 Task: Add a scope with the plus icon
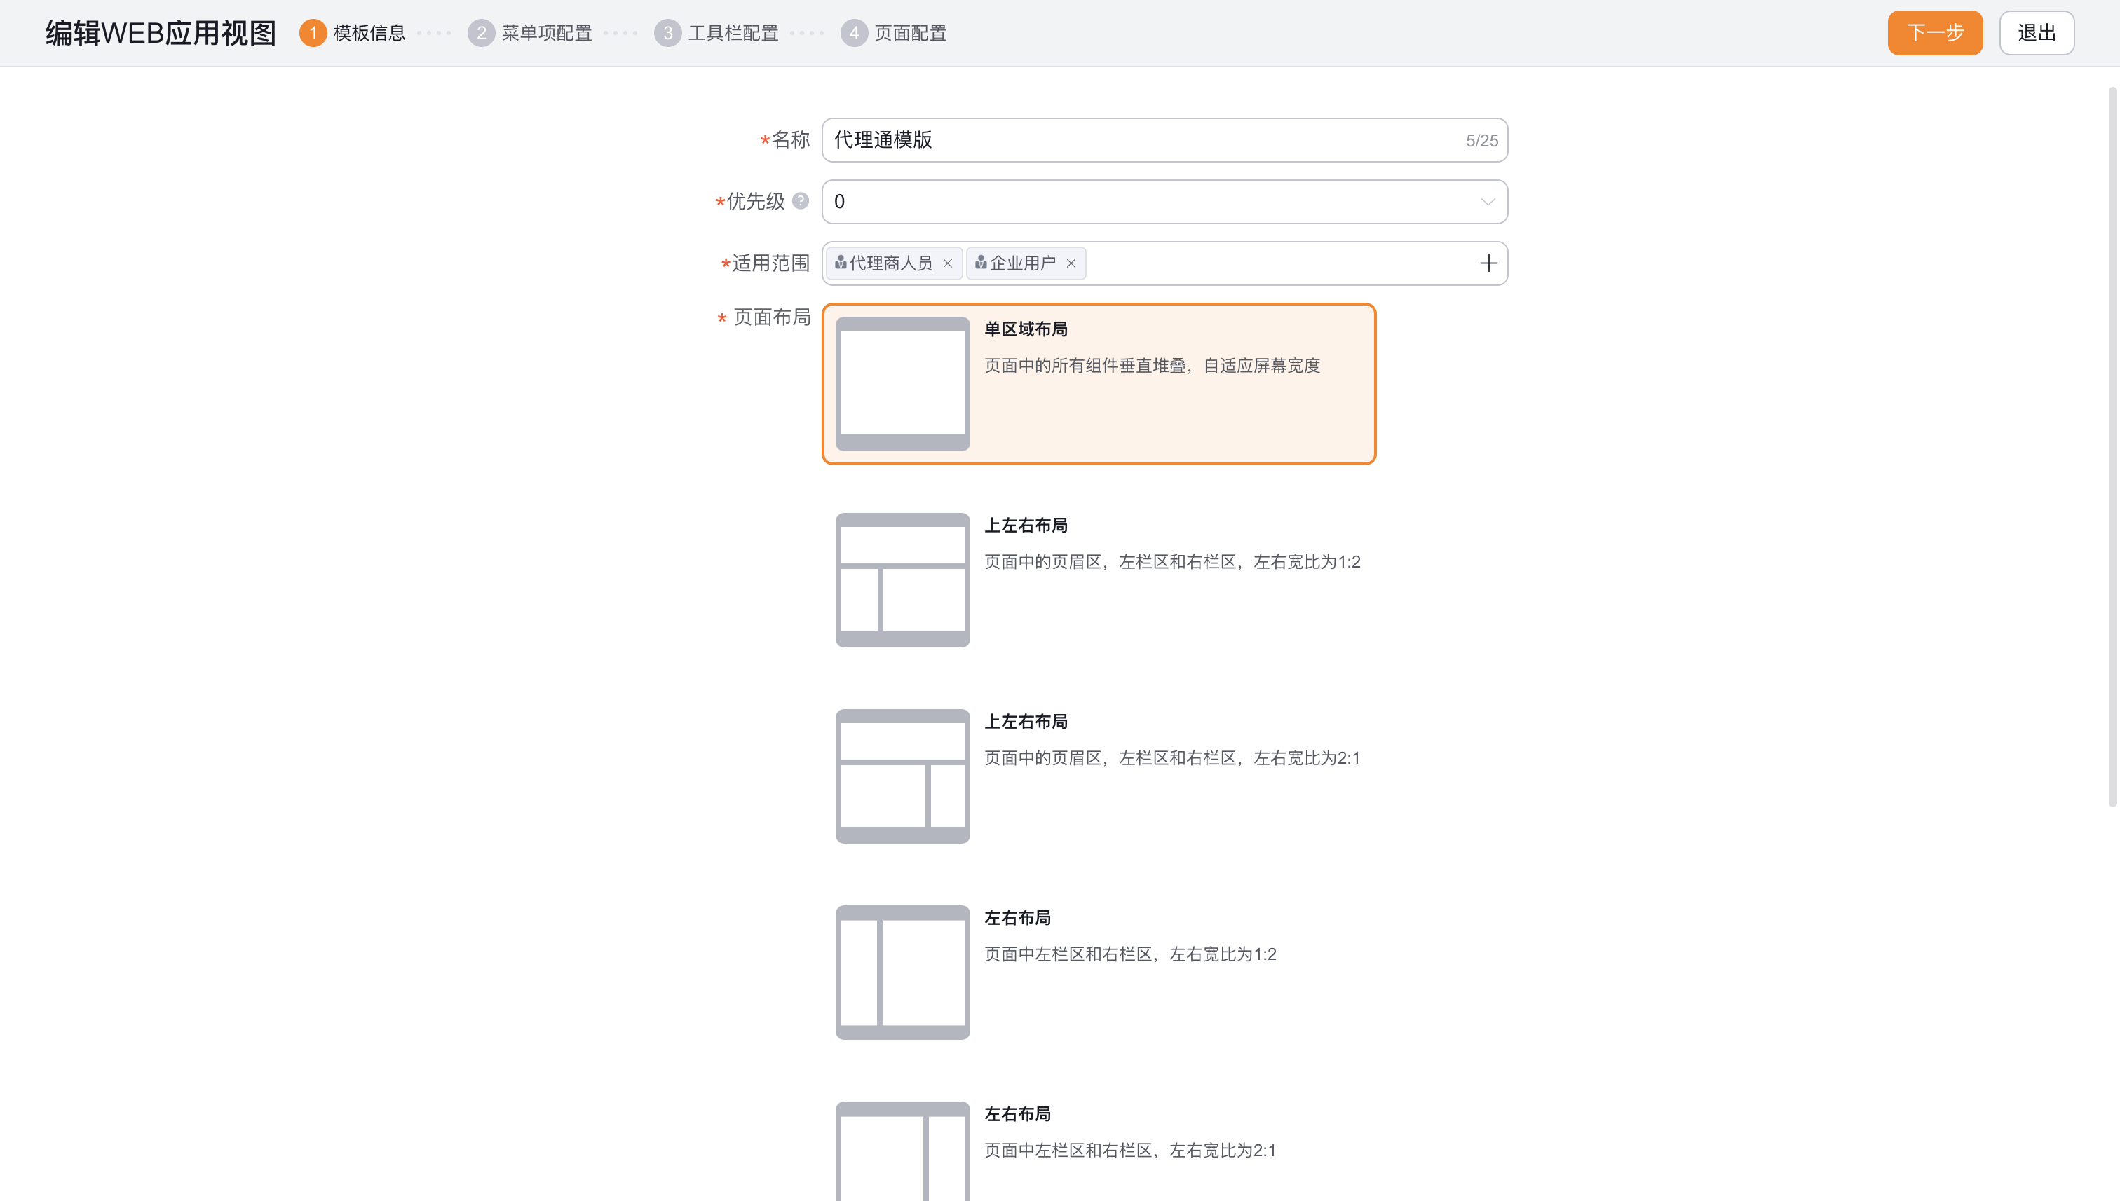tap(1488, 263)
